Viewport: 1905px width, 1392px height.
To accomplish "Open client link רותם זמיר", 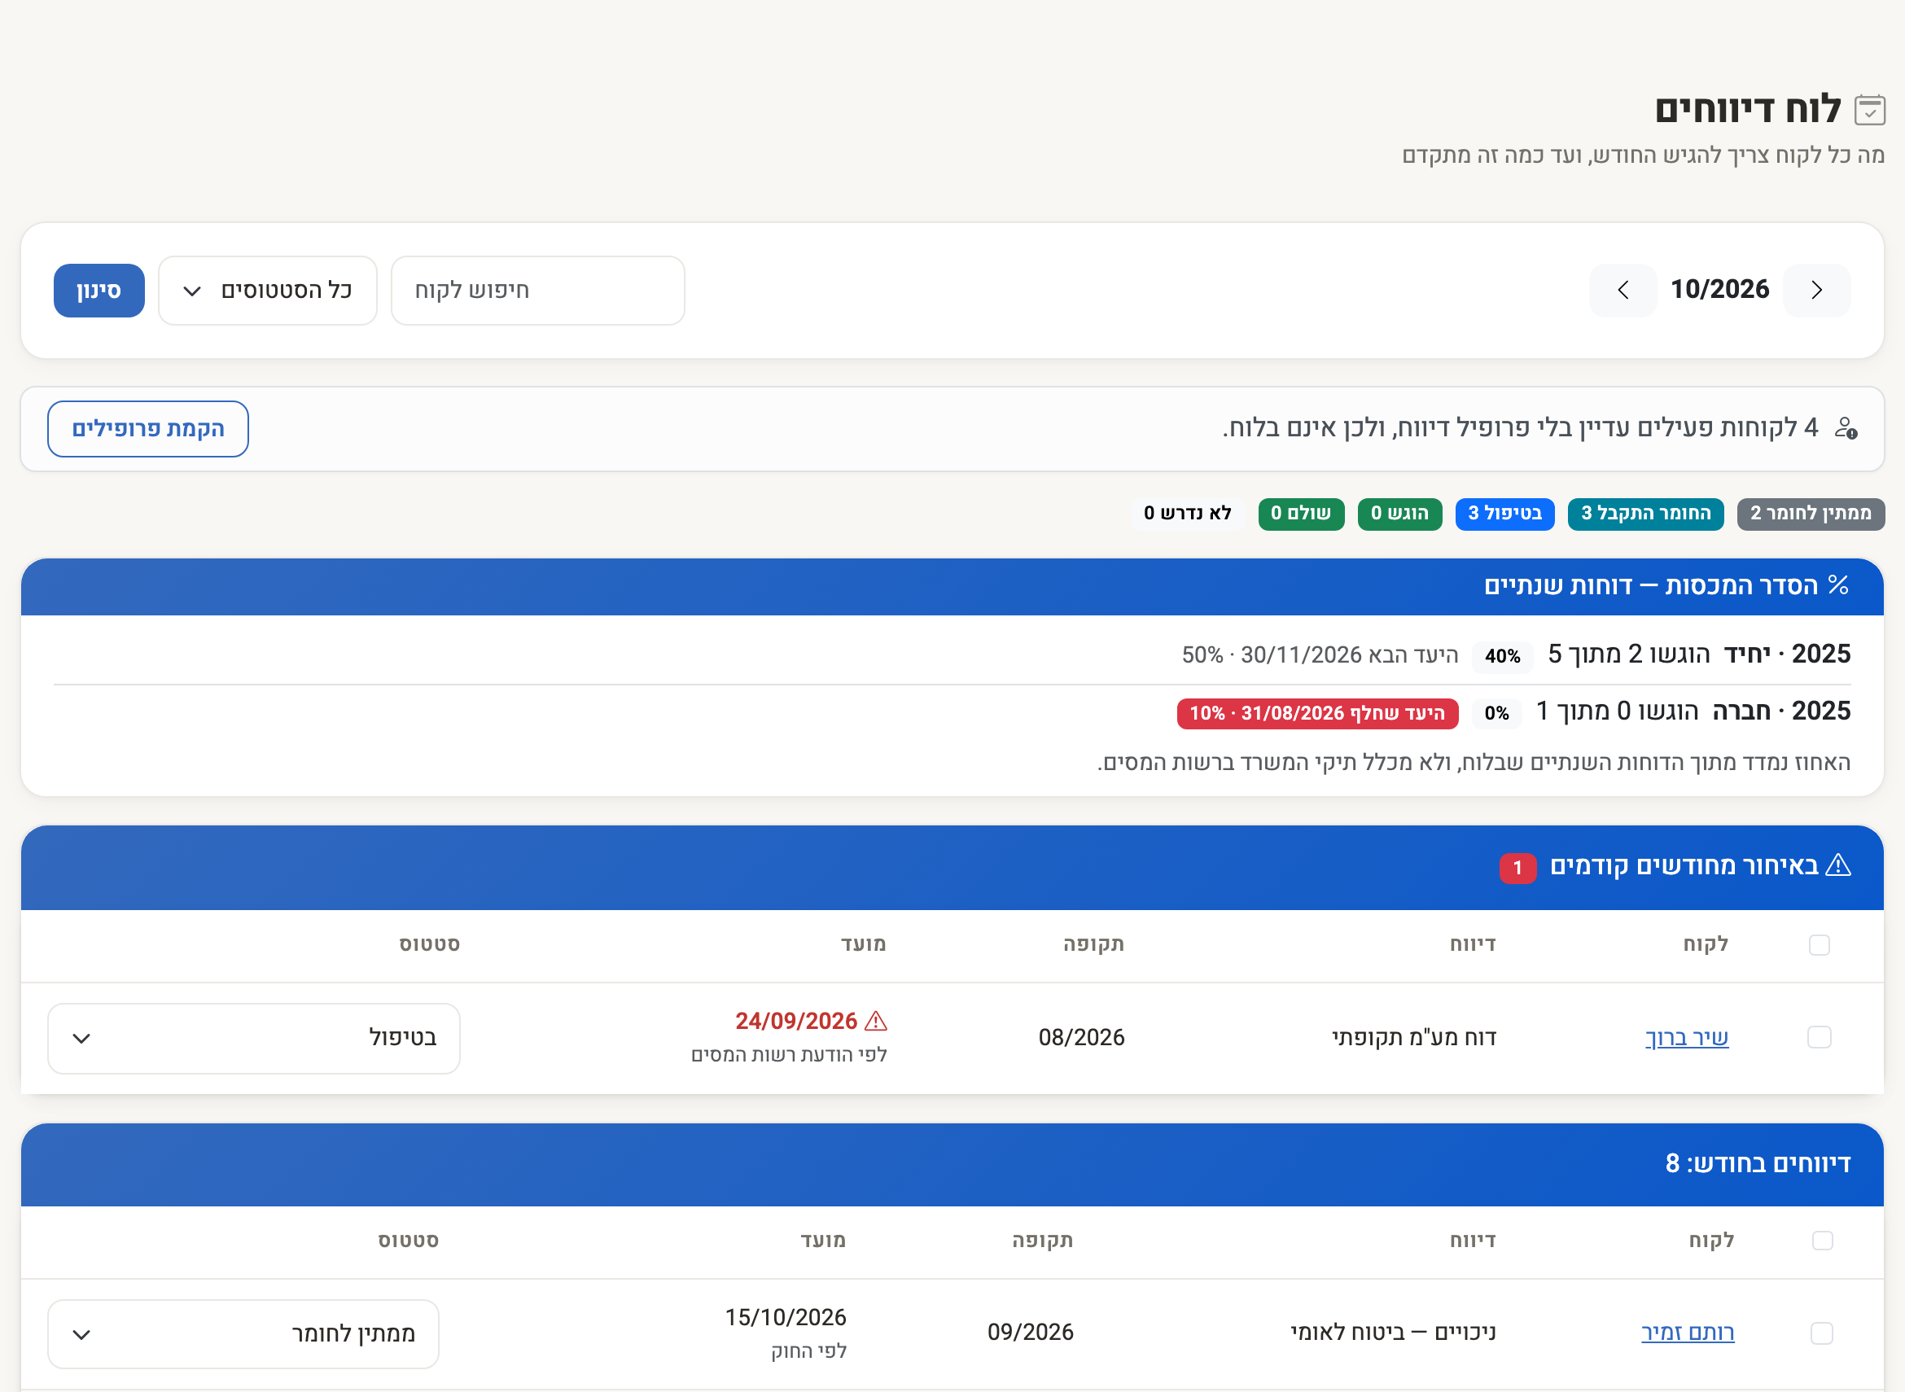I will 1688,1333.
